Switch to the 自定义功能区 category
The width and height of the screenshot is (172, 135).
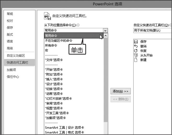pos(16,56)
